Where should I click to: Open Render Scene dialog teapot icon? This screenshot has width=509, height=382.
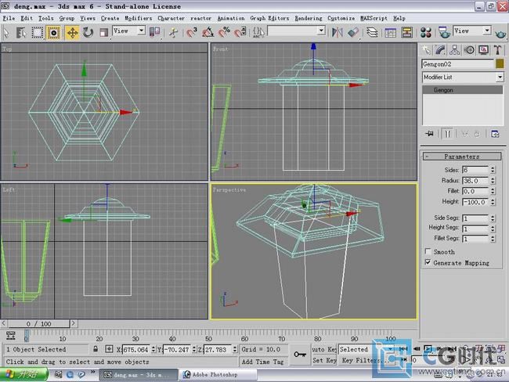444,32
